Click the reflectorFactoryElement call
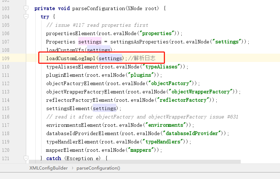Image resolution: width=280 pixels, height=179 pixels. click(80, 100)
